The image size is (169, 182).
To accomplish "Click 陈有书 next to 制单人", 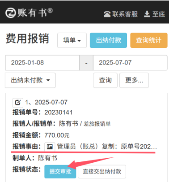I will [x=48, y=158].
